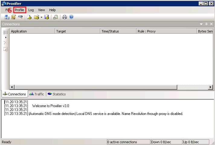The image size is (215, 145).
Task: Minimize the Proxifier window
Action: [x=201, y=4]
